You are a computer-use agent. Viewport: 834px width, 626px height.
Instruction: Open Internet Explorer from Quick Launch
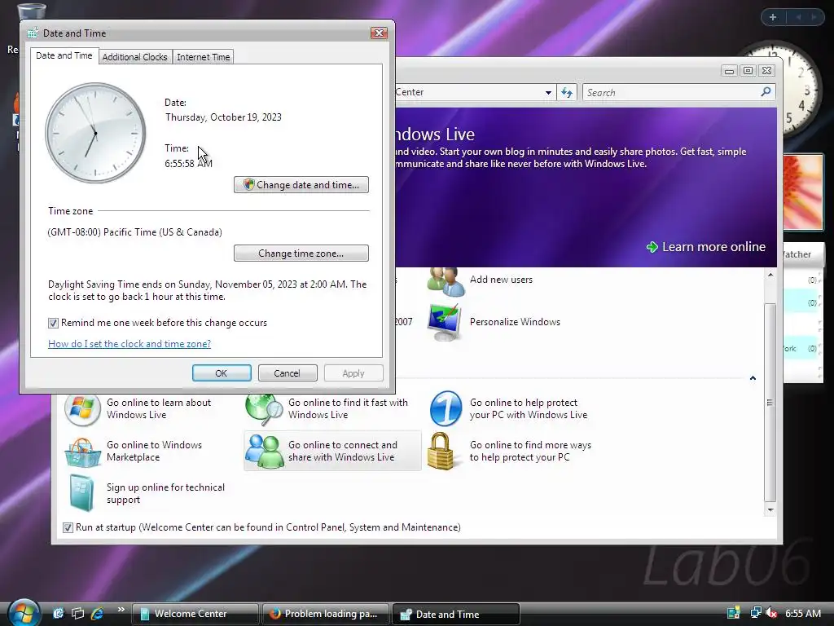click(x=98, y=613)
